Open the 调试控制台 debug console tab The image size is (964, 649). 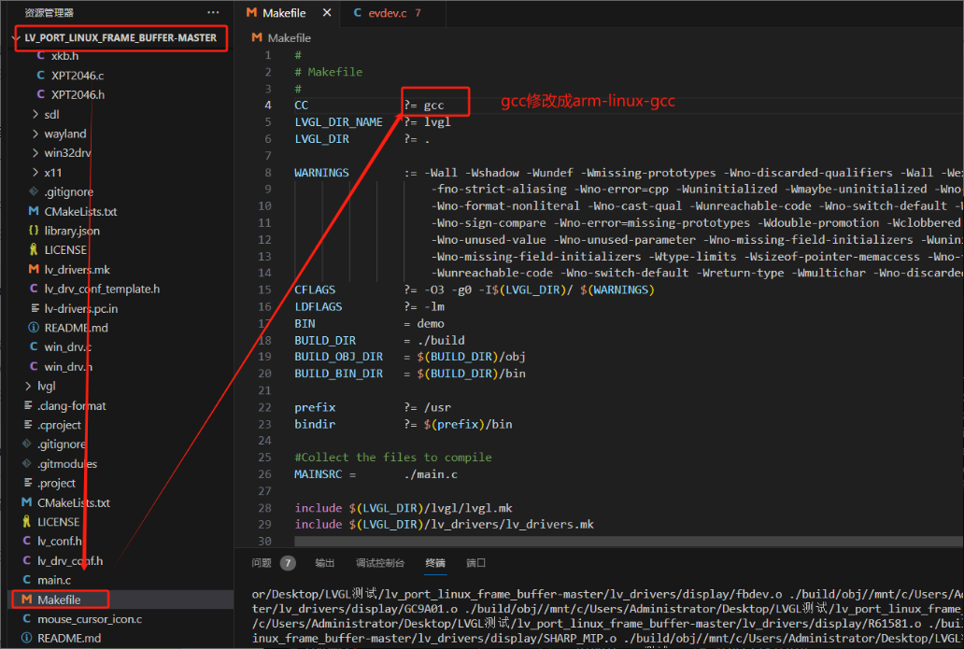tap(380, 563)
